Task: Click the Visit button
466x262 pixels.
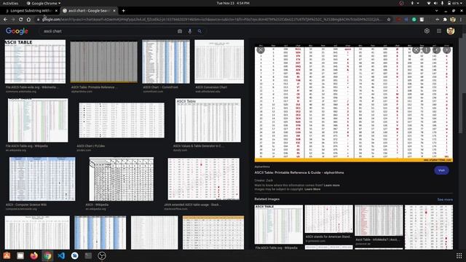Action: point(441,170)
